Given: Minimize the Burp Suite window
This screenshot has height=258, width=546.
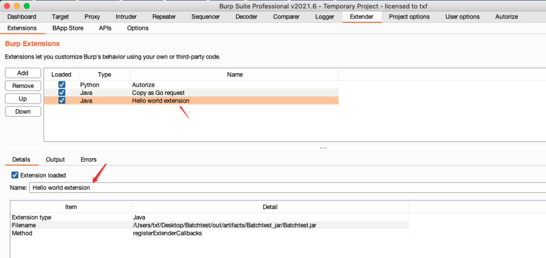Looking at the screenshot, I should tap(17, 6).
